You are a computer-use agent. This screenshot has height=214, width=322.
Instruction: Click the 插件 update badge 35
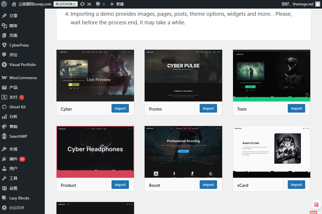pyautogui.click(x=22, y=159)
